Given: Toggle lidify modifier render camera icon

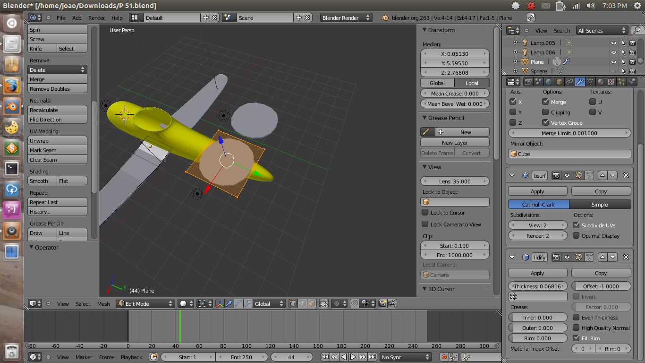Looking at the screenshot, I should tap(556, 257).
